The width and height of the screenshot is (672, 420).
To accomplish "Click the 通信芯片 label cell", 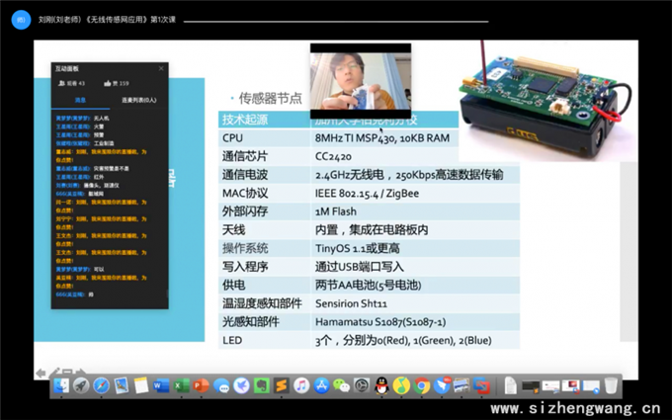I will click(265, 156).
